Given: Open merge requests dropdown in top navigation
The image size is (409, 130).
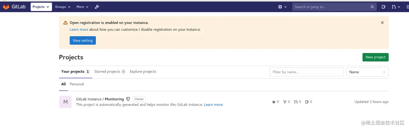Looking at the screenshot, I should pos(396,7).
